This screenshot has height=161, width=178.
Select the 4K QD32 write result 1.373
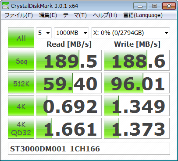[x=137, y=128]
